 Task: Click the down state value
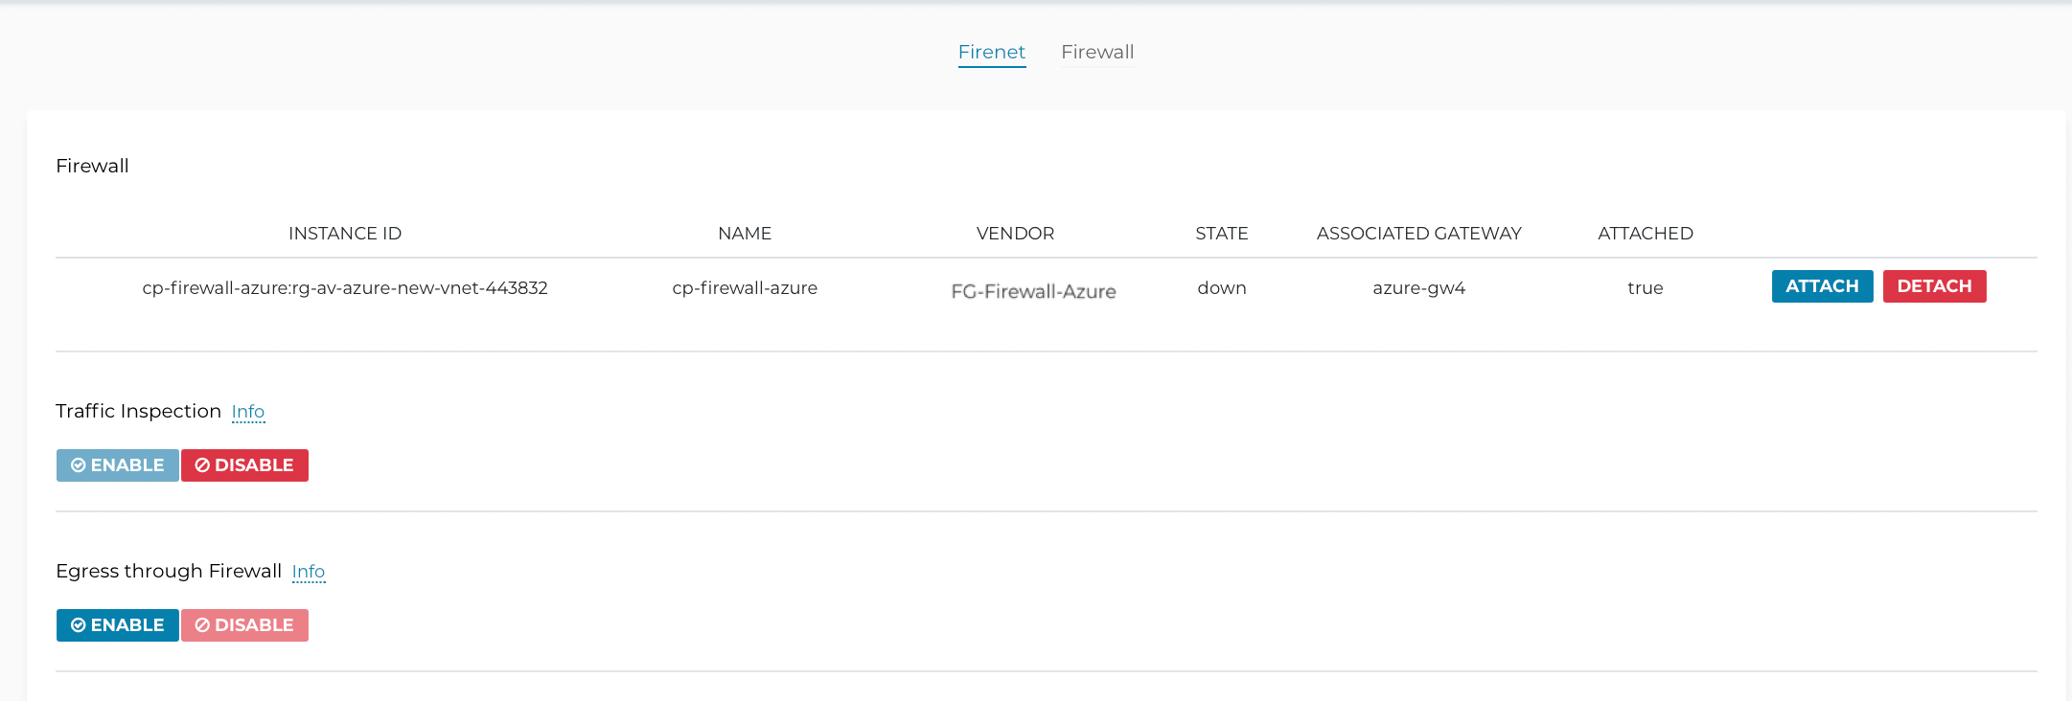click(x=1221, y=288)
